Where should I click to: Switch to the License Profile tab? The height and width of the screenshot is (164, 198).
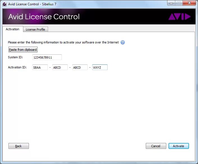tap(35, 29)
